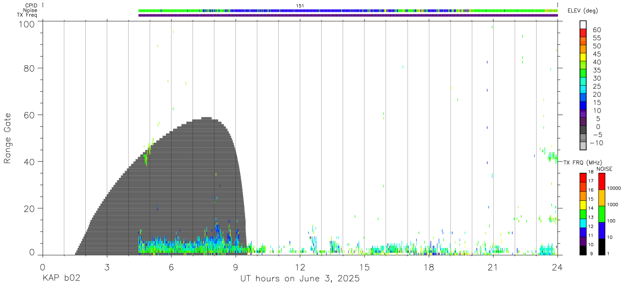Click the CPID value 151
The height and width of the screenshot is (289, 627).
pos(300,6)
